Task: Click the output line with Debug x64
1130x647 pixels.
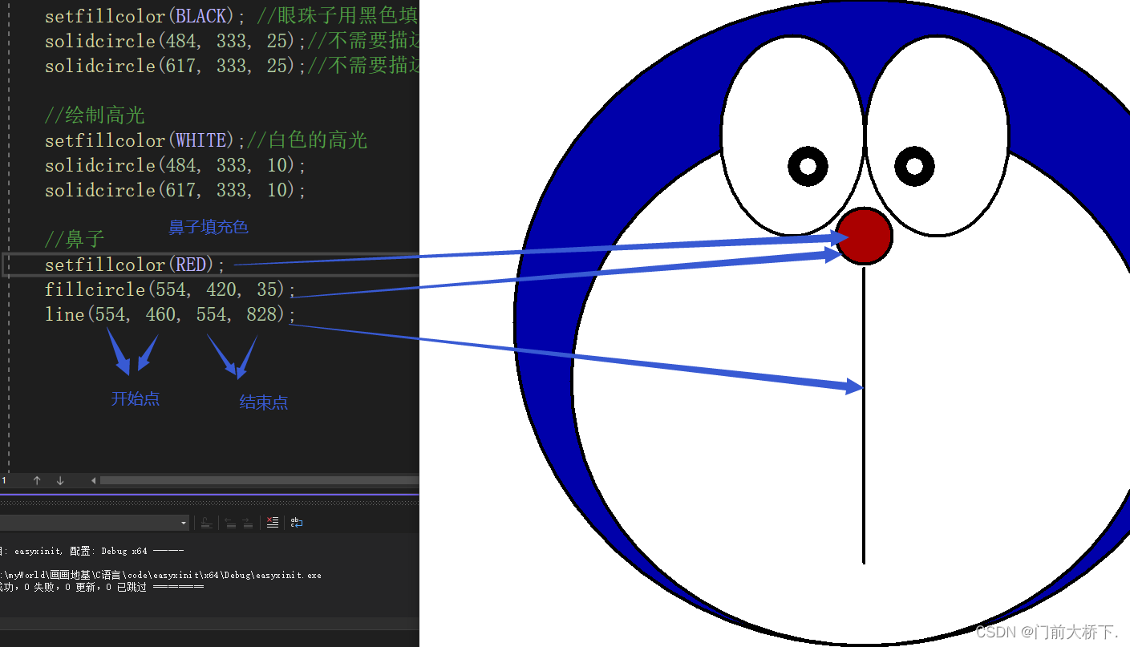Action: [92, 552]
